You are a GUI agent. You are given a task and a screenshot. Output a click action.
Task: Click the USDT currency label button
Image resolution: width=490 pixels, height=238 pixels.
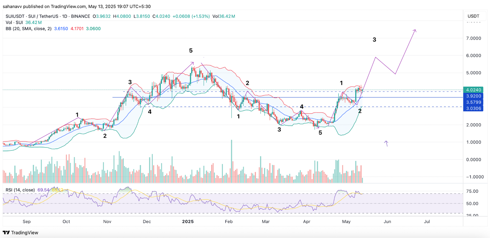pos(473,16)
